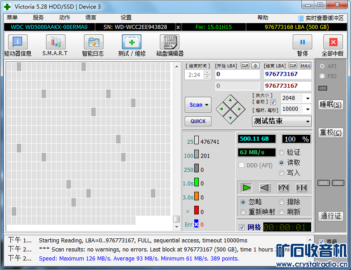Image resolution: width=351 pixels, height=270 pixels.
Task: Reset start LBA with the 0 button
Action: (255, 66)
